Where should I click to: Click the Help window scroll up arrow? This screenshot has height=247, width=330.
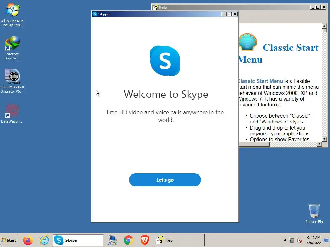pyautogui.click(x=324, y=26)
